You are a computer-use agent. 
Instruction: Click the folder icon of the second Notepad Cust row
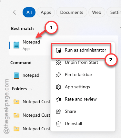coord(16,115)
